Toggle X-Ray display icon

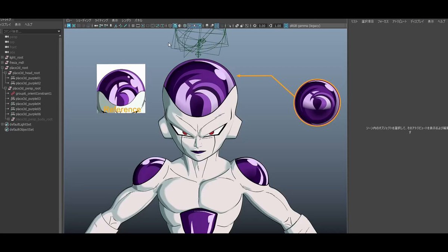pos(237,26)
